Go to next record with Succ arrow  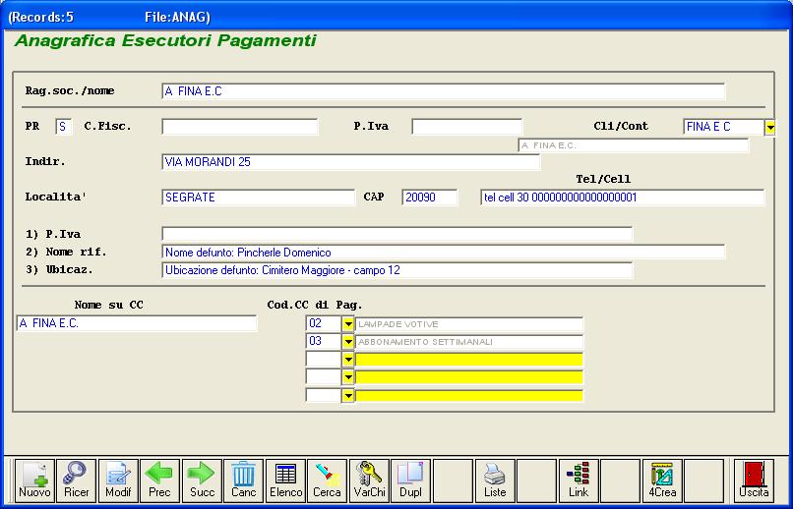[202, 481]
